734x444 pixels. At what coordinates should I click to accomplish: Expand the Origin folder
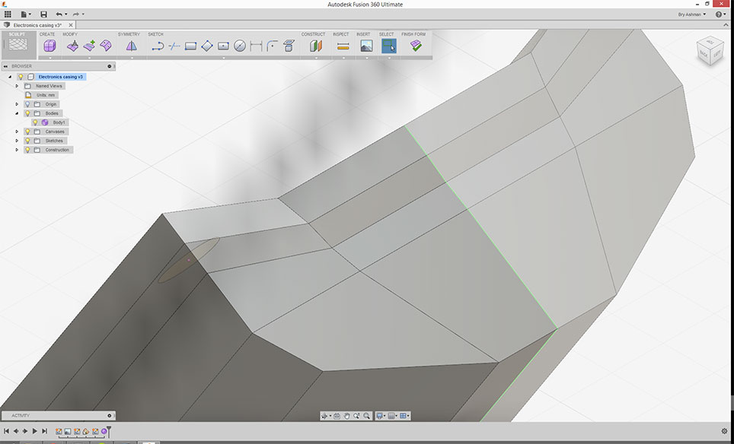click(17, 104)
